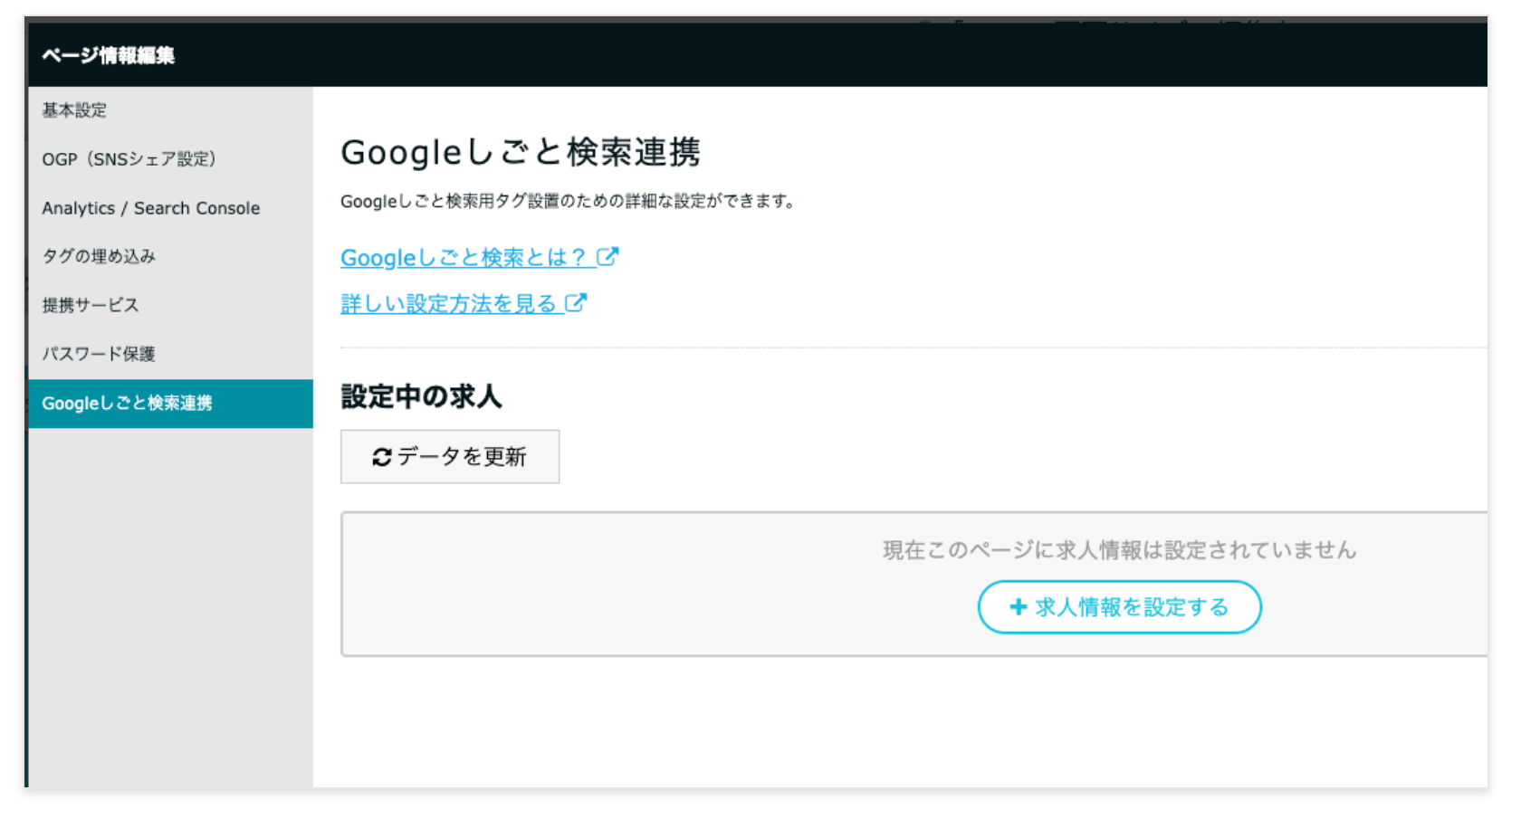Click the 設定中の求人 heading

(421, 396)
